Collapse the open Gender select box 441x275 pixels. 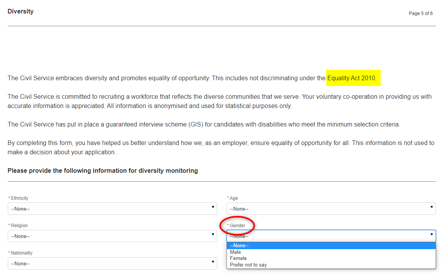coord(331,236)
